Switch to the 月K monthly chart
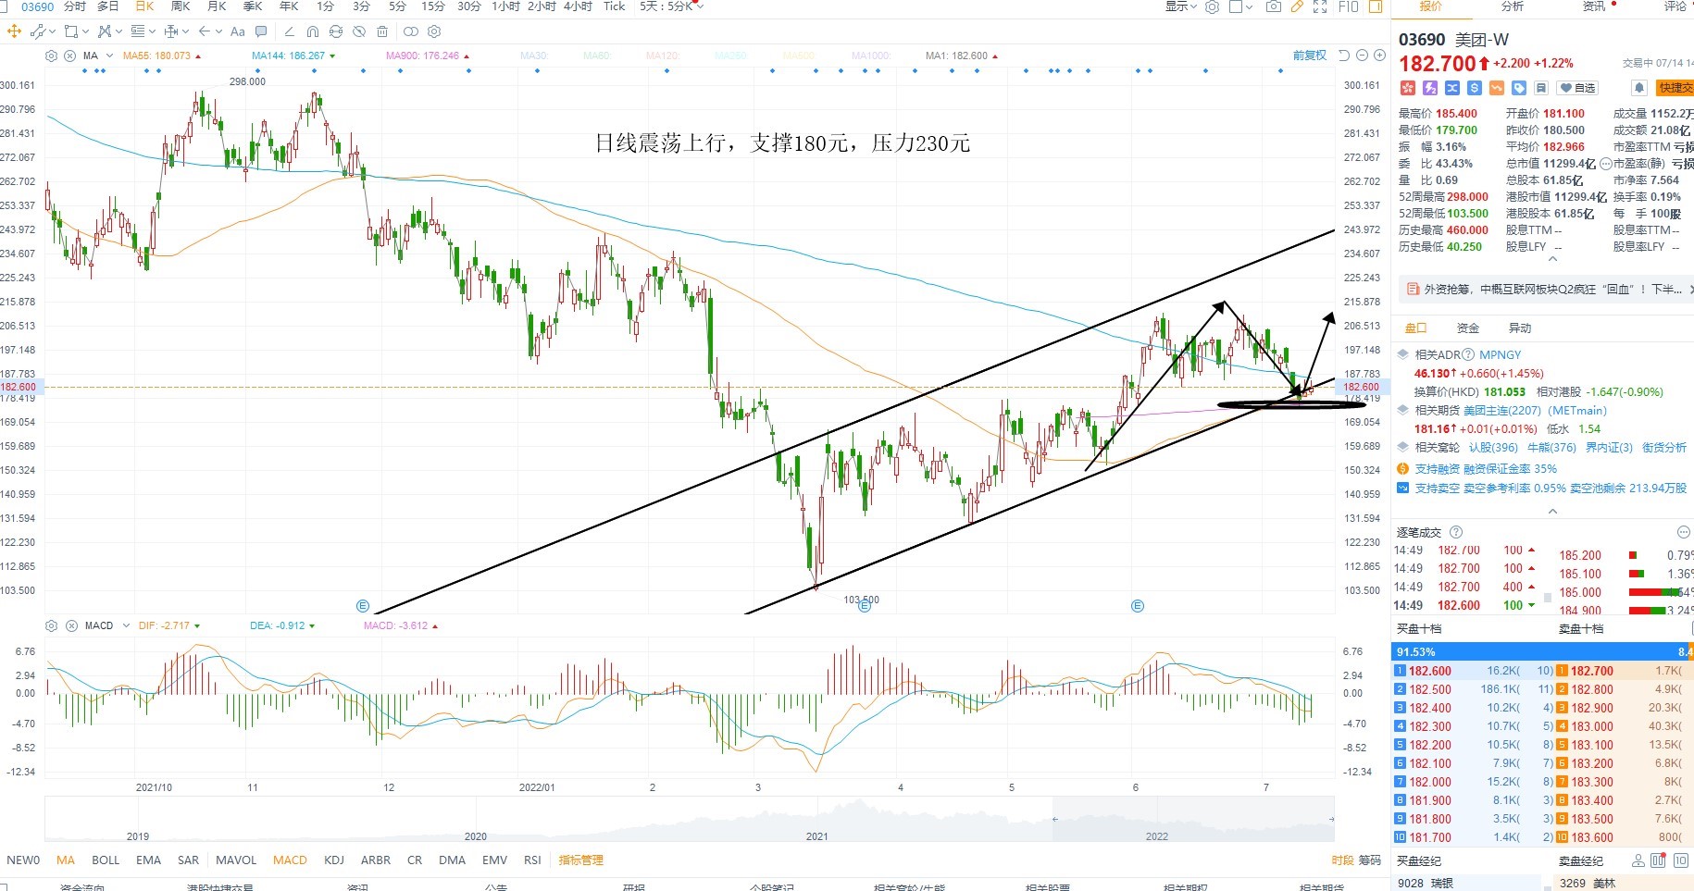Image resolution: width=1694 pixels, height=891 pixels. click(x=217, y=6)
